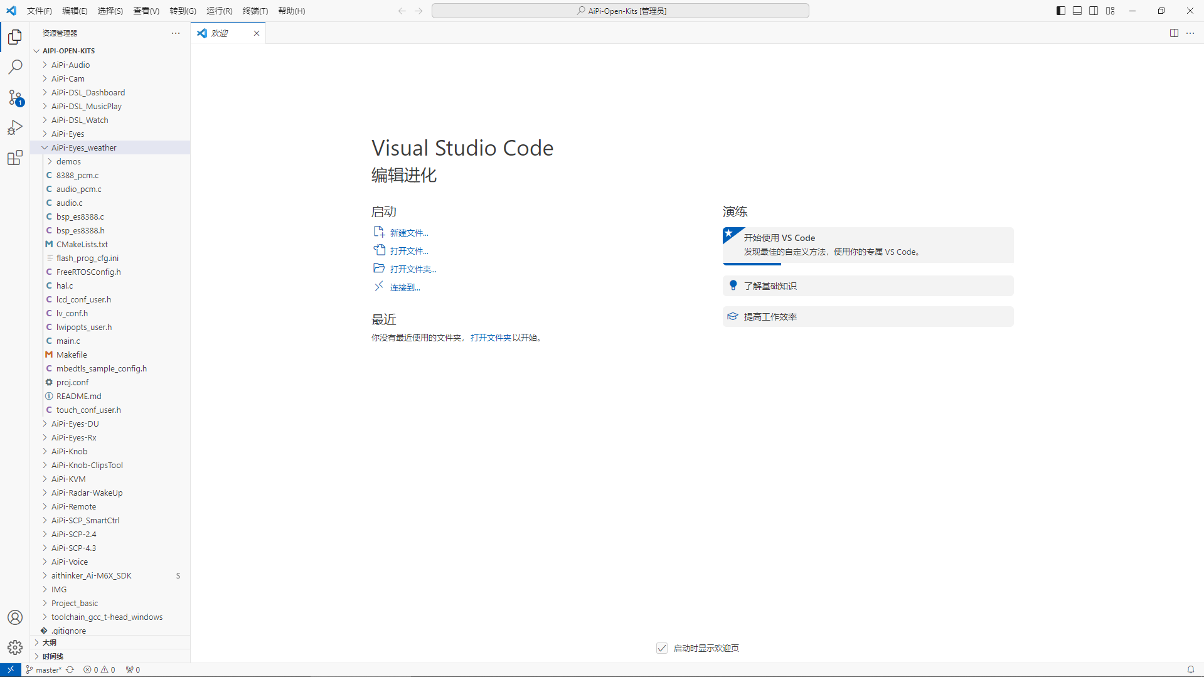Open the 了解基础知识 walkthrough

pos(868,286)
